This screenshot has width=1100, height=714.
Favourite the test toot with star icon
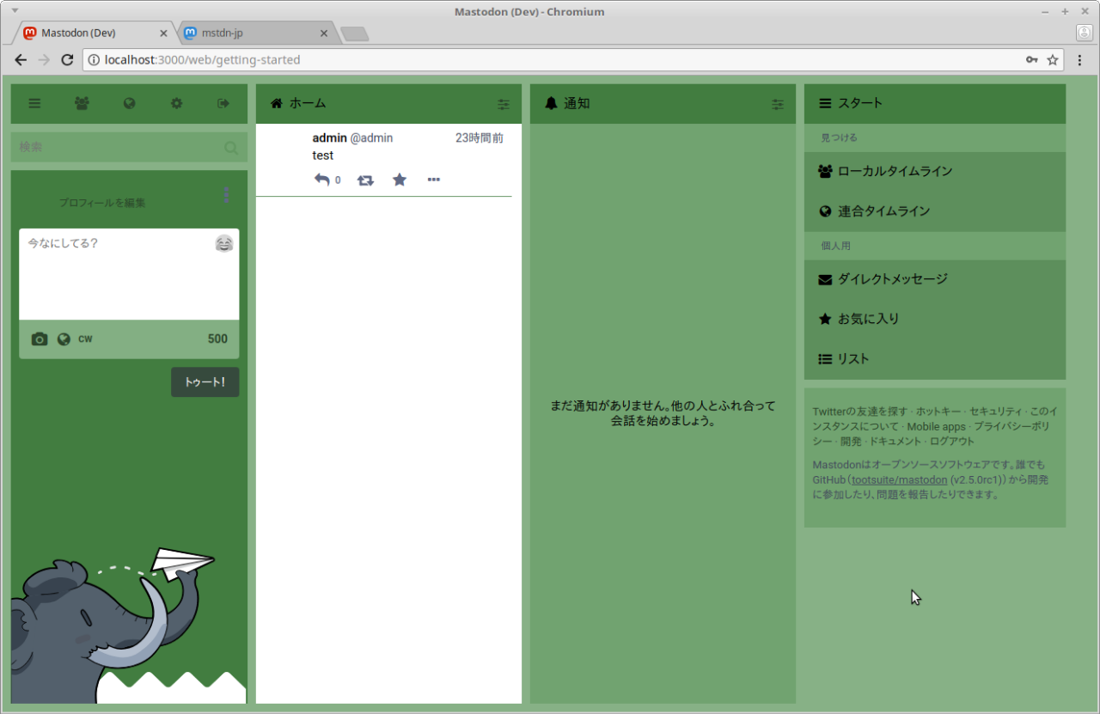coord(400,180)
